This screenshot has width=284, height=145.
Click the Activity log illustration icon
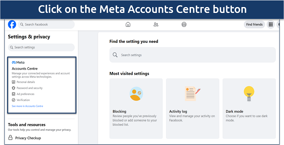coord(192,93)
